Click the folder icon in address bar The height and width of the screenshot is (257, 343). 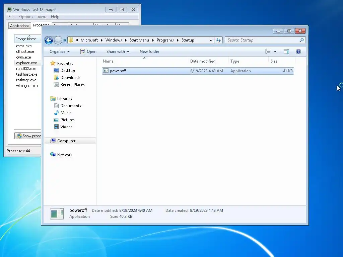(x=71, y=40)
